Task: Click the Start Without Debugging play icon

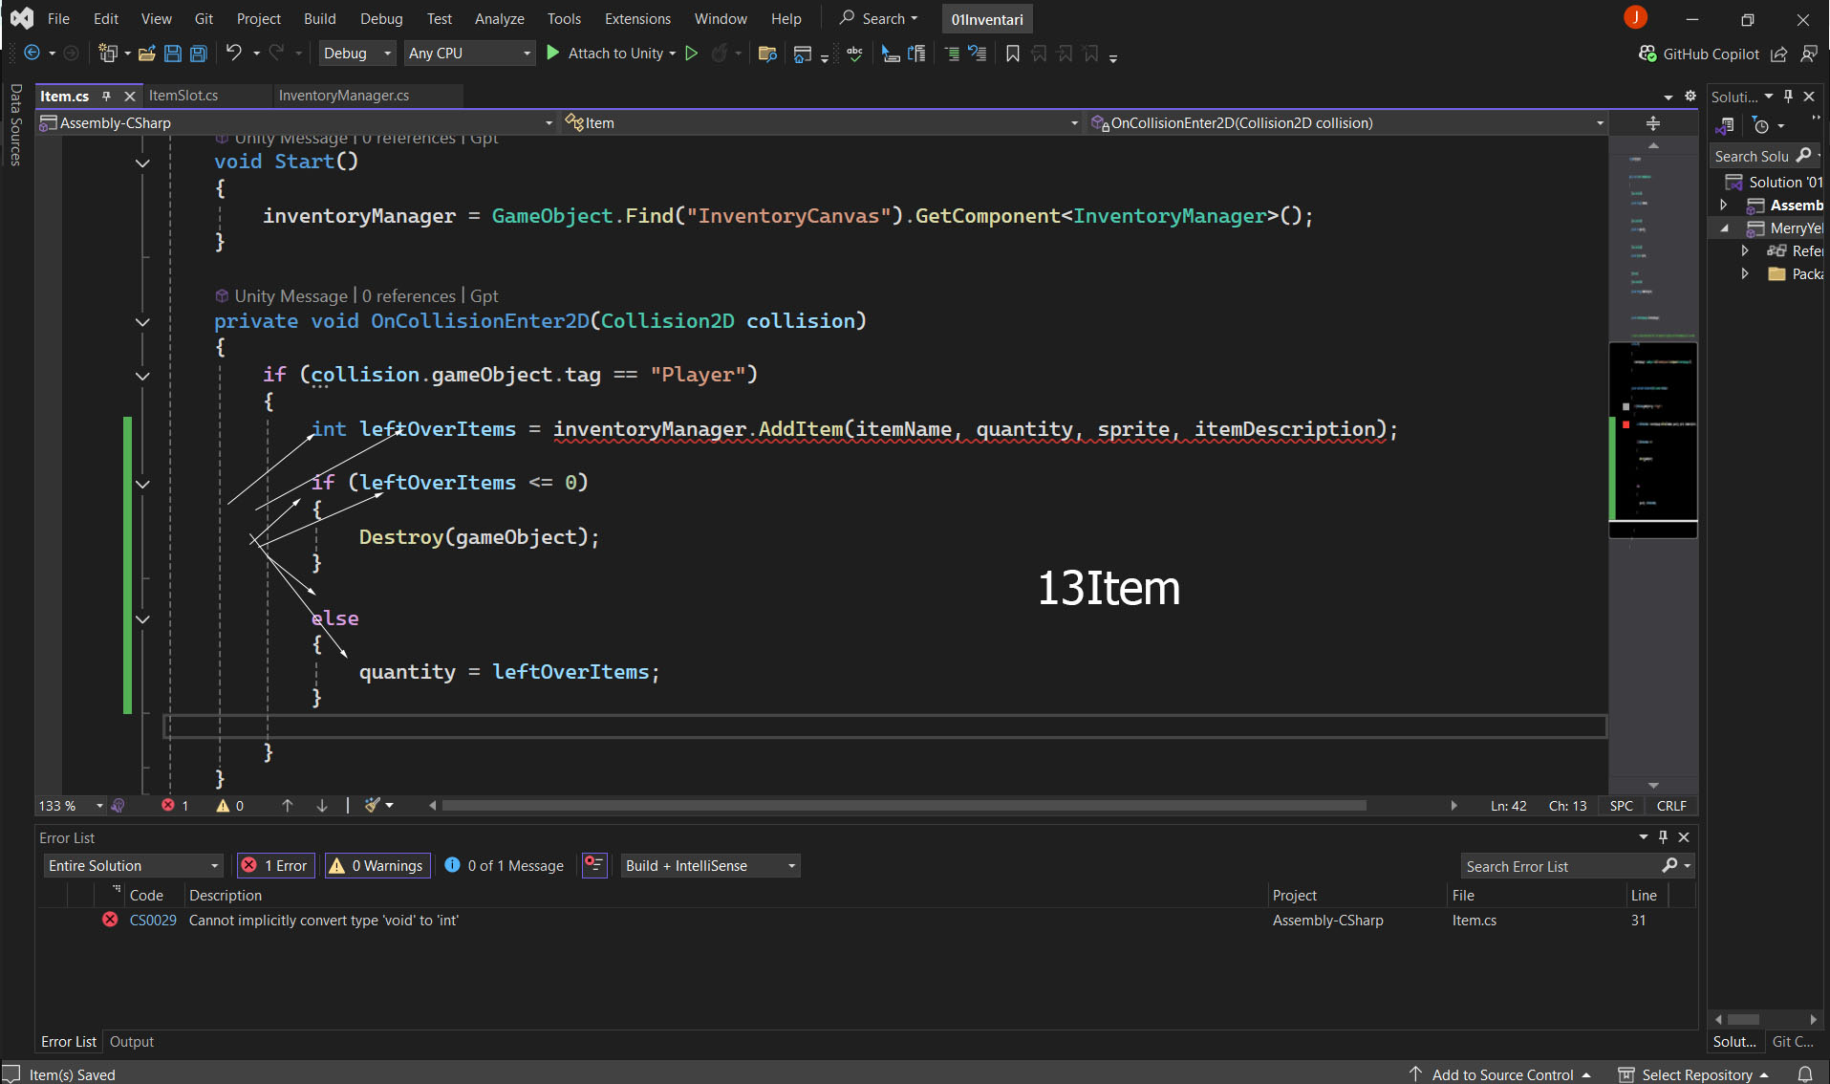Action: click(692, 54)
